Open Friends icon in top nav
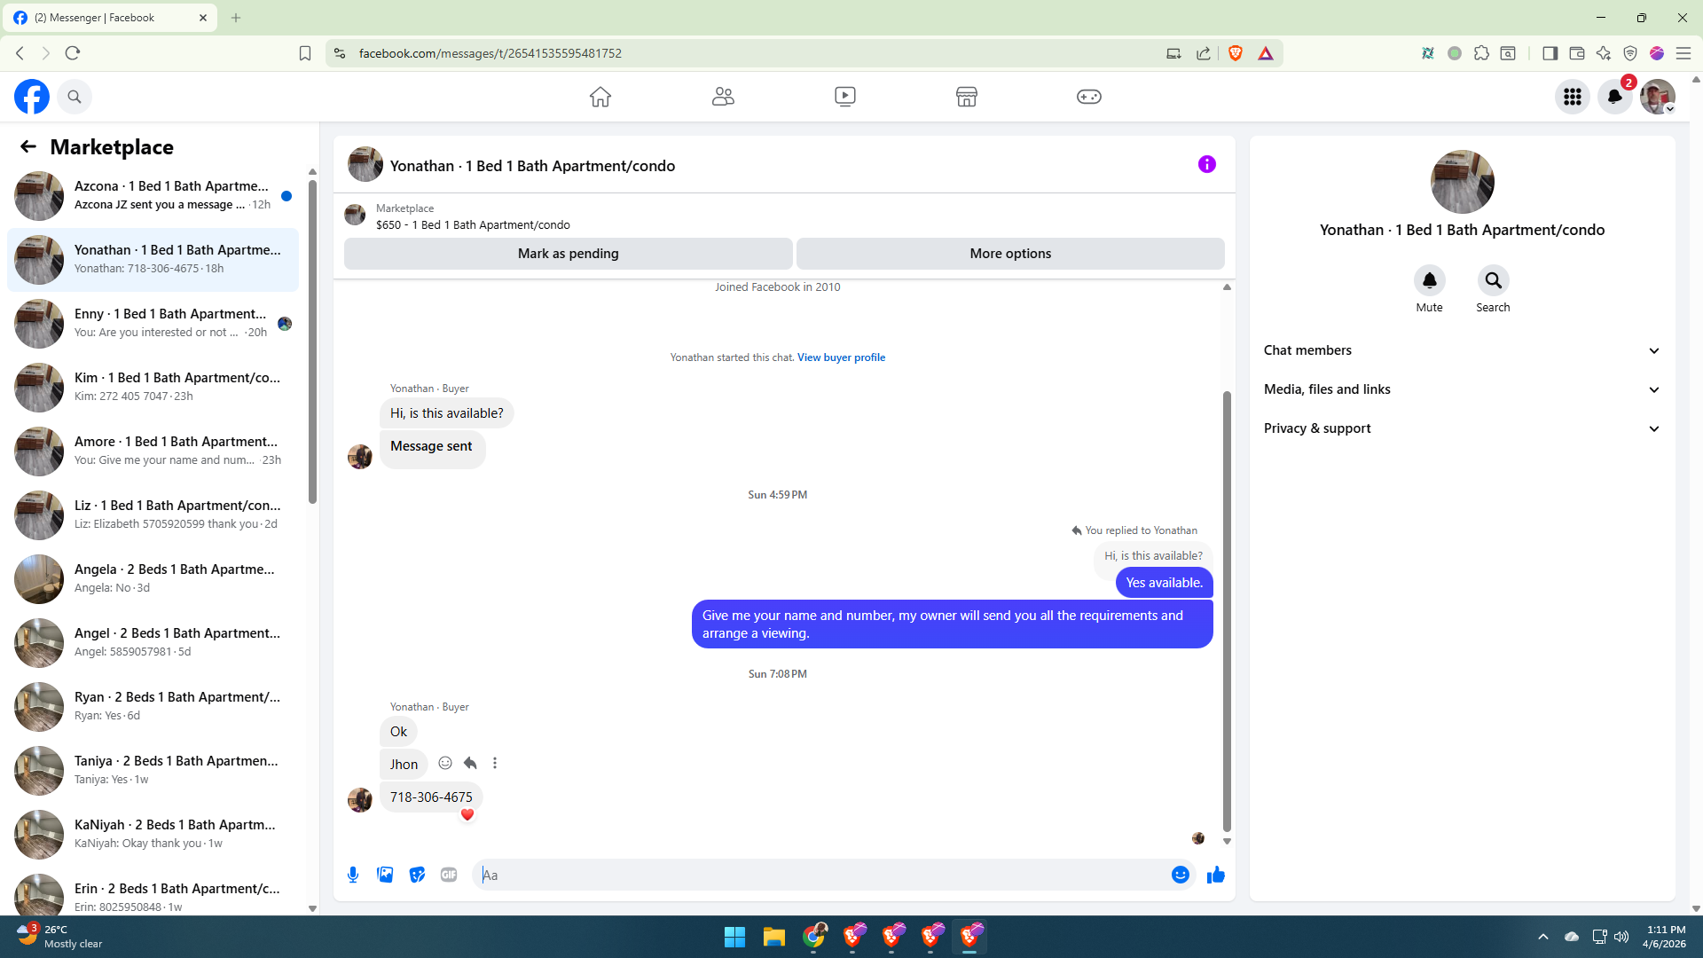Screen dimensions: 1703x958 tap(723, 97)
